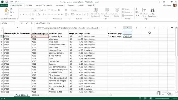
Task: Save the workbook using the quick access icon
Action: pyautogui.click(x=6, y=2)
